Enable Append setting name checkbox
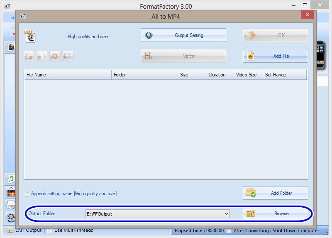This screenshot has width=332, height=238. pyautogui.click(x=27, y=194)
